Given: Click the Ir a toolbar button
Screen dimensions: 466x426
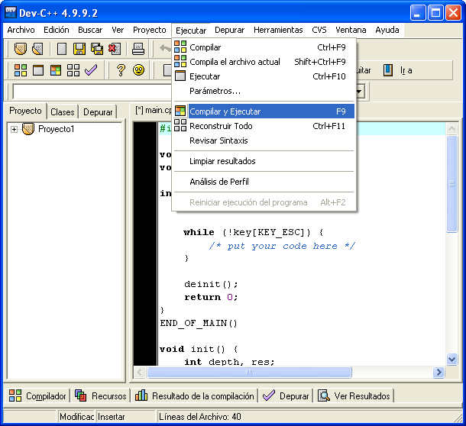Looking at the screenshot, I should 397,70.
